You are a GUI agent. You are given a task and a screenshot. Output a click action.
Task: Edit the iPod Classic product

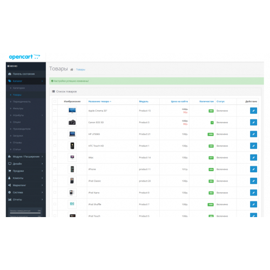click(x=253, y=181)
